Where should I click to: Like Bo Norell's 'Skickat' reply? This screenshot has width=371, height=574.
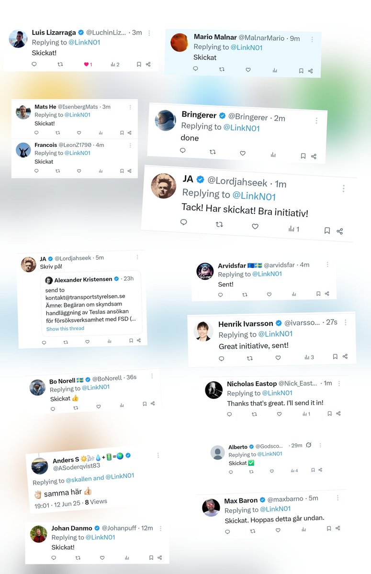click(x=99, y=407)
